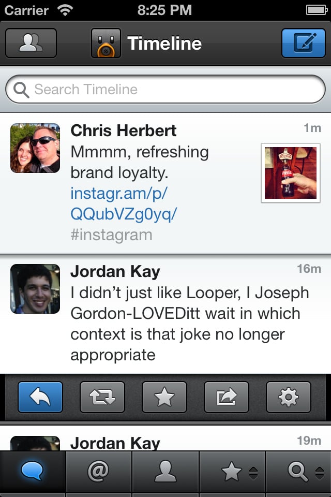Viewport: 331px width, 497px height.
Task: Open the accounts list button
Action: 31,43
